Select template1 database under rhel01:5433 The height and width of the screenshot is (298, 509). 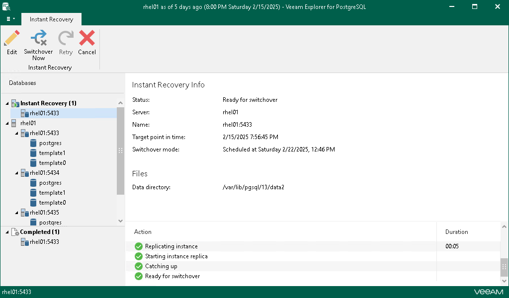point(52,153)
